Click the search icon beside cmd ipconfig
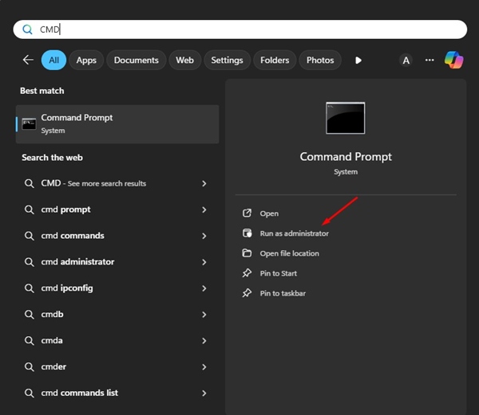Screen dimensions: 479x415 (x=30, y=288)
